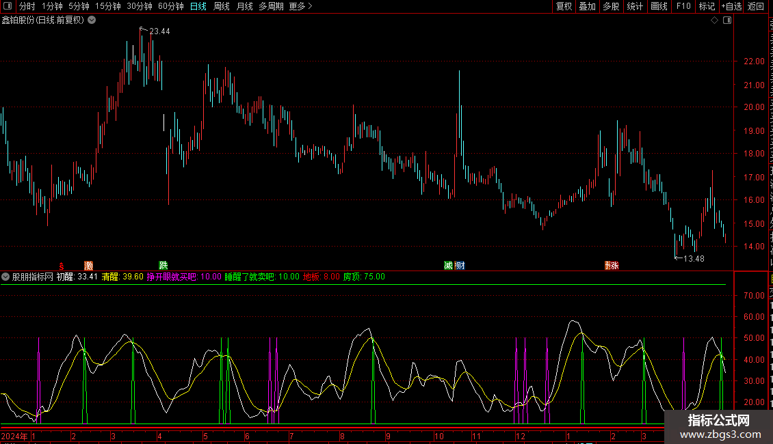Select the 多周期 multi-period view
This screenshot has height=444, width=773.
(271, 7)
